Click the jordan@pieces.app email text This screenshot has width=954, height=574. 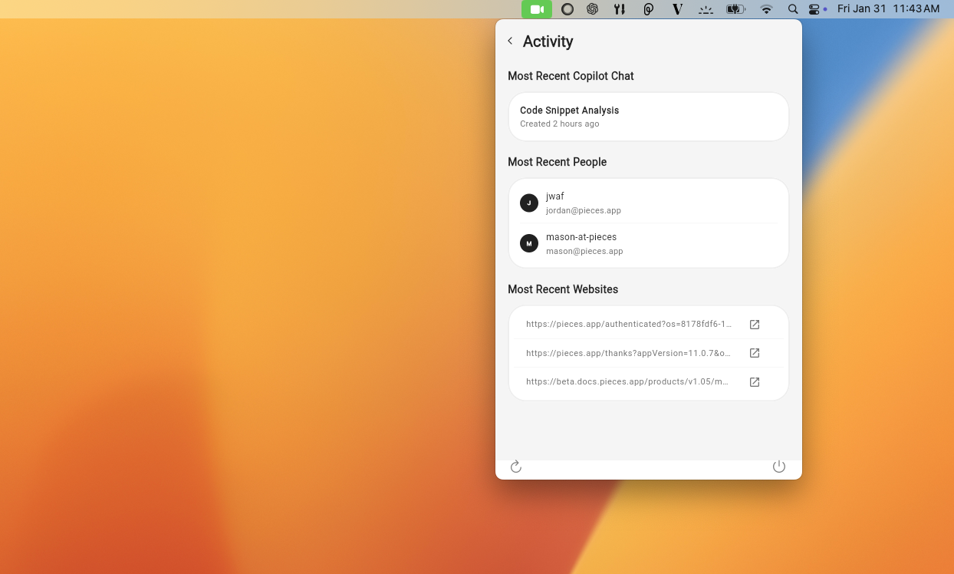584,210
